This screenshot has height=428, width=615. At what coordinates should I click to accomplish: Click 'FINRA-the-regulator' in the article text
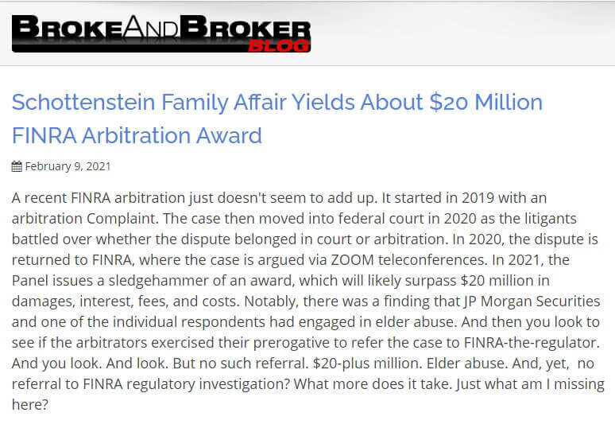532,343
